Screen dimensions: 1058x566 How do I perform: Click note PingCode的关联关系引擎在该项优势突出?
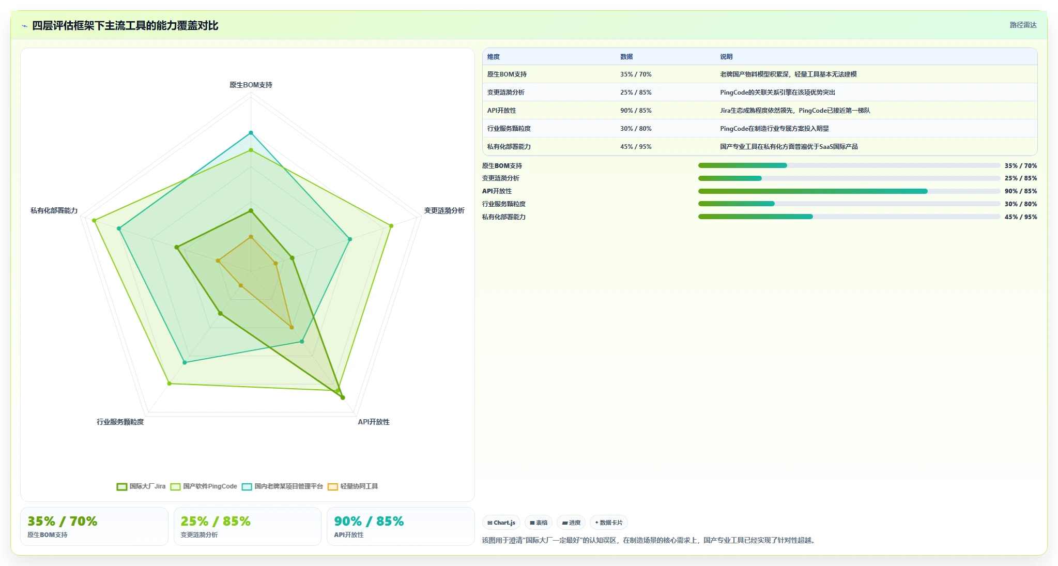pyautogui.click(x=777, y=93)
